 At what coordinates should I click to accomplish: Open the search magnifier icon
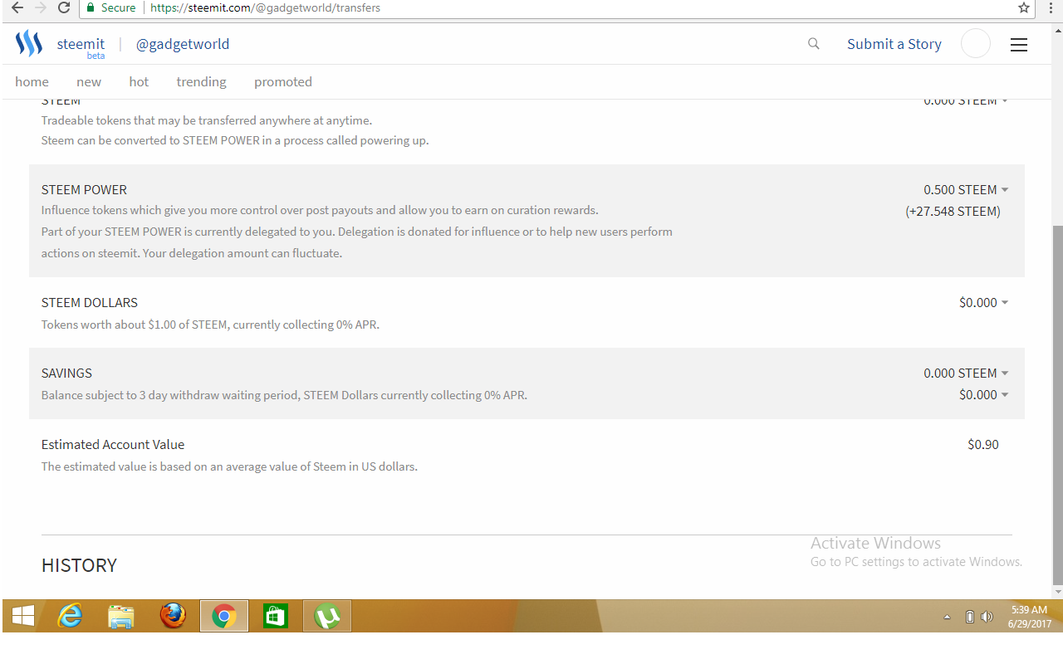[x=814, y=44]
